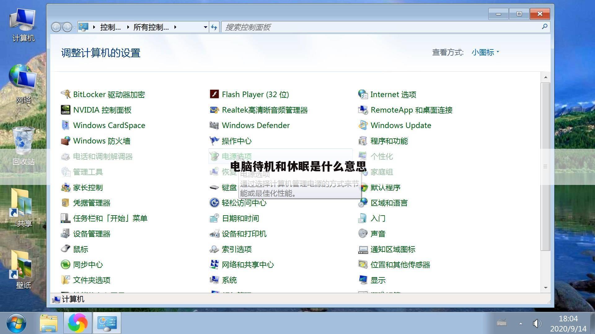Click the Flash Player (32 位) icon

pos(214,94)
